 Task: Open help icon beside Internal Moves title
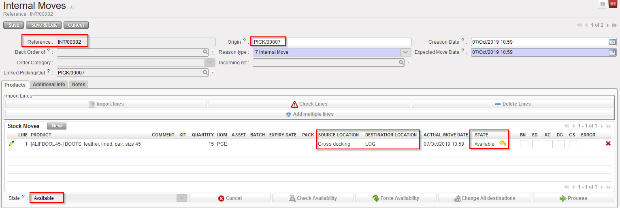(72, 6)
